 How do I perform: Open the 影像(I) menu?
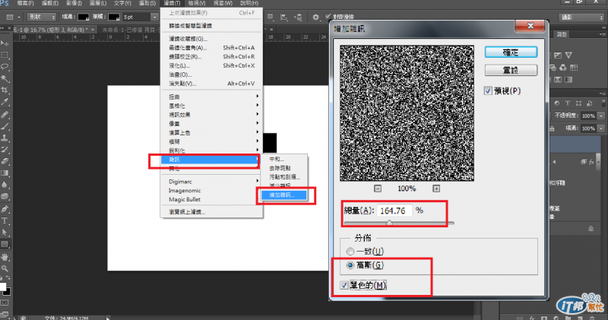click(x=74, y=3)
